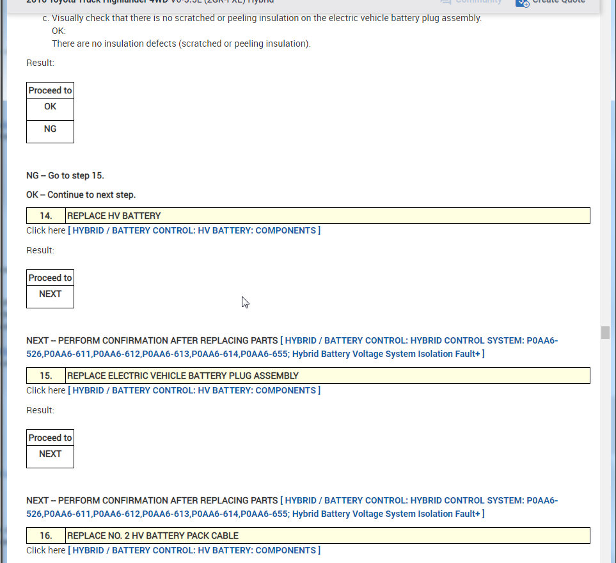616x563 pixels.
Task: Click the NEXT cell under step 15
Action: click(51, 457)
